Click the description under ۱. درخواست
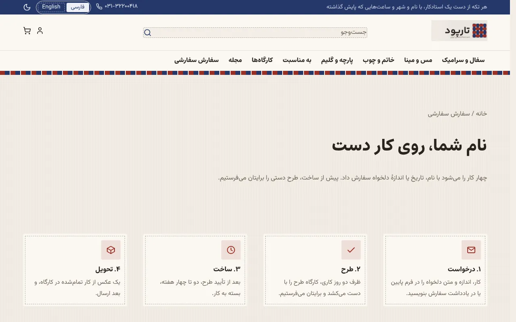Image resolution: width=516 pixels, height=322 pixels. (436, 287)
